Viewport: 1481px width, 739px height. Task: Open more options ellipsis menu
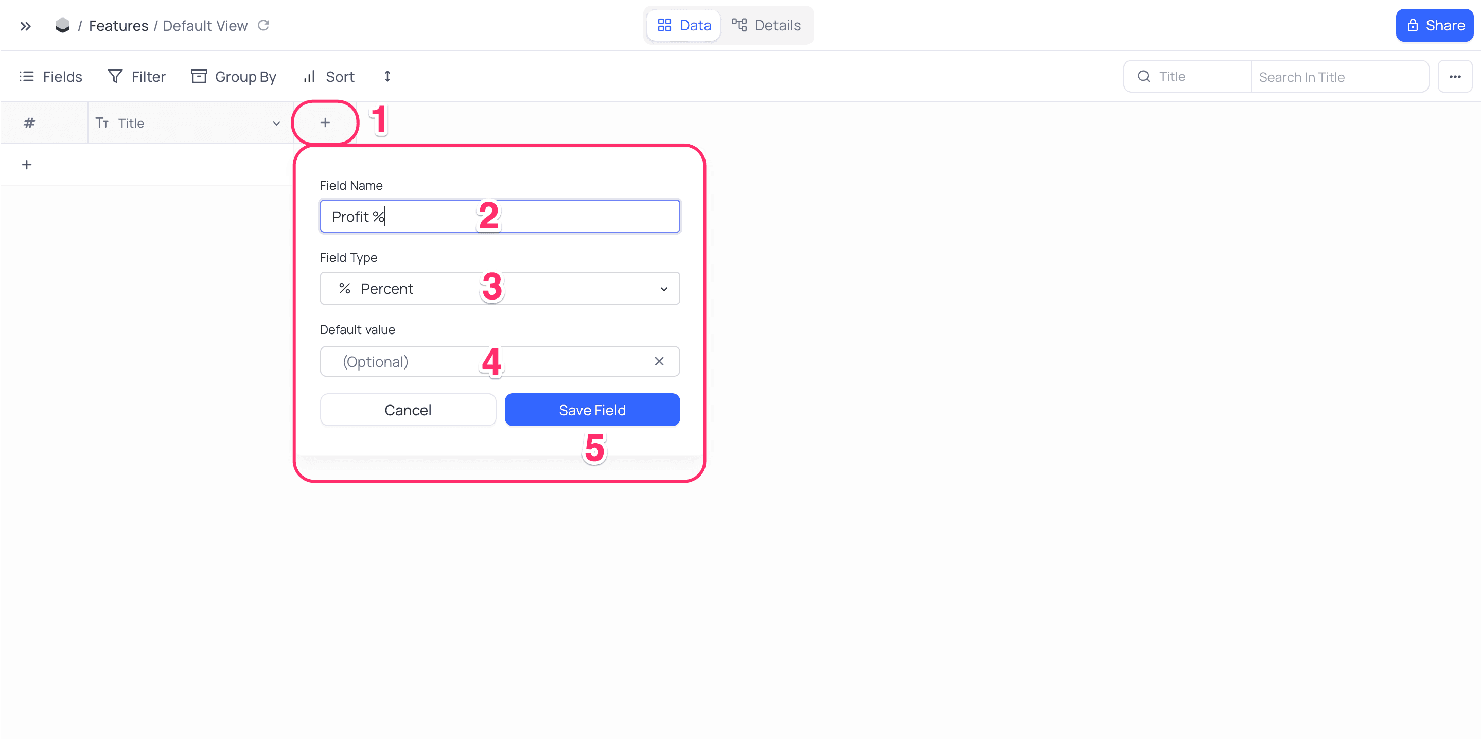(1455, 77)
